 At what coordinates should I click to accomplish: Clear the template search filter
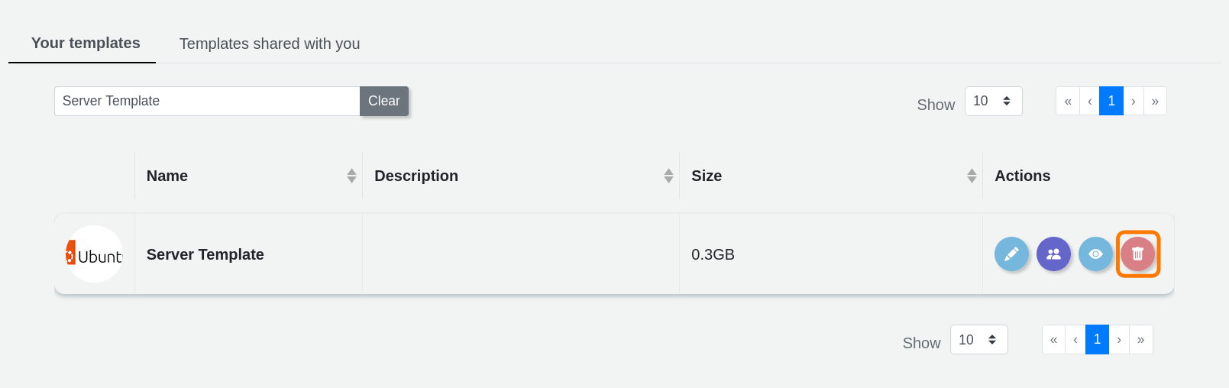383,101
